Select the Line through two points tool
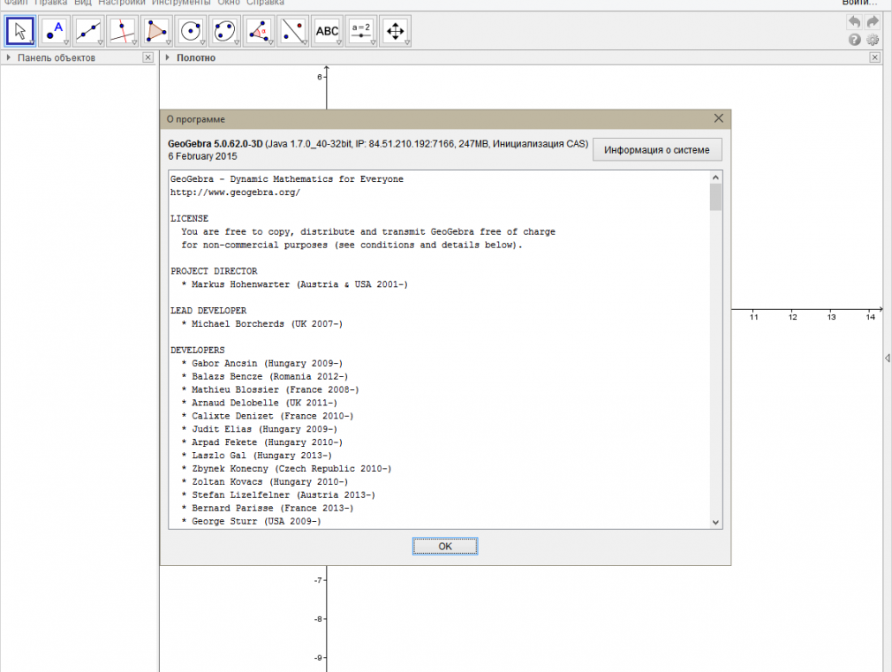Viewport: 892px width, 672px height. point(88,31)
